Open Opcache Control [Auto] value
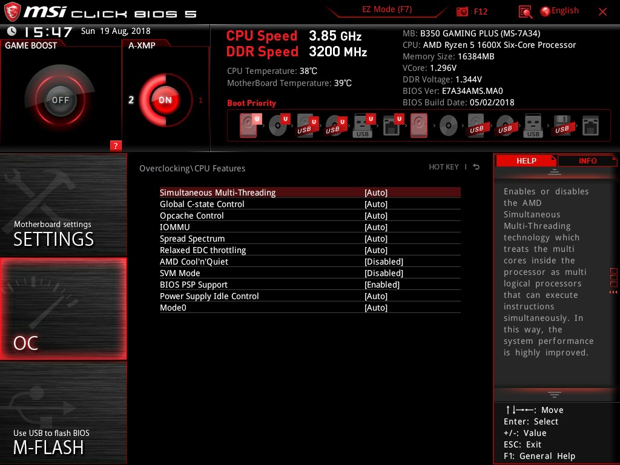The width and height of the screenshot is (620, 465). click(375, 216)
